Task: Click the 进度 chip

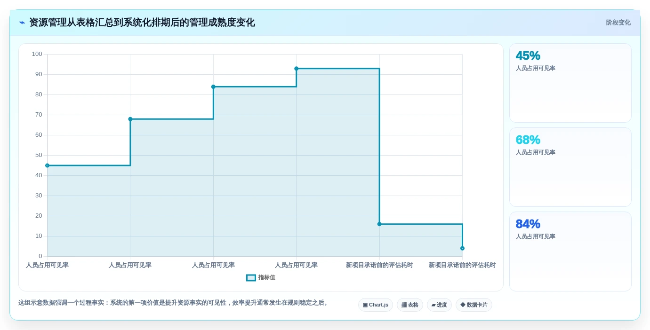Action: [439, 305]
